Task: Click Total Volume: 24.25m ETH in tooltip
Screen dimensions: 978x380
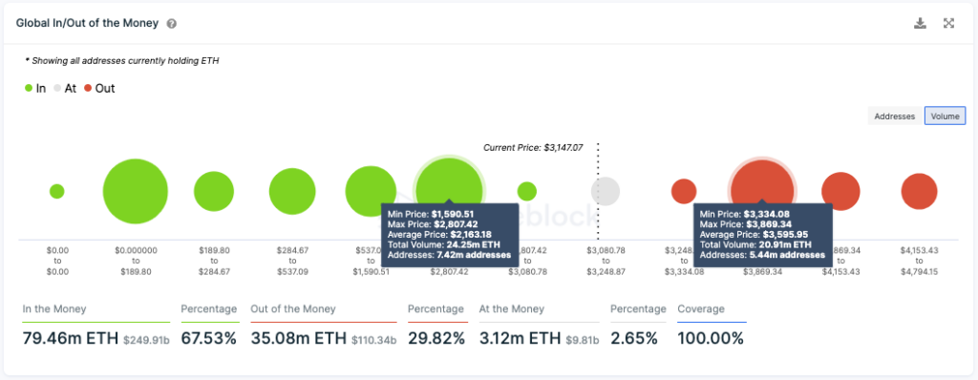Action: [x=443, y=244]
